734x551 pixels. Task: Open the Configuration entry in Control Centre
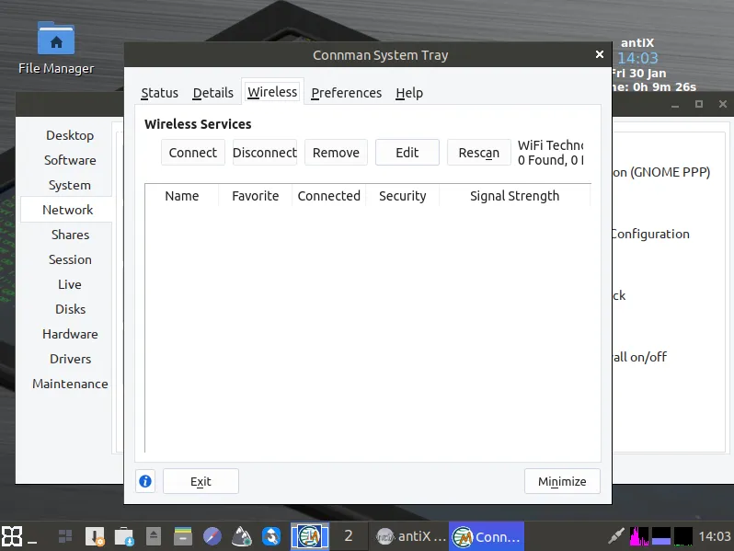[650, 234]
